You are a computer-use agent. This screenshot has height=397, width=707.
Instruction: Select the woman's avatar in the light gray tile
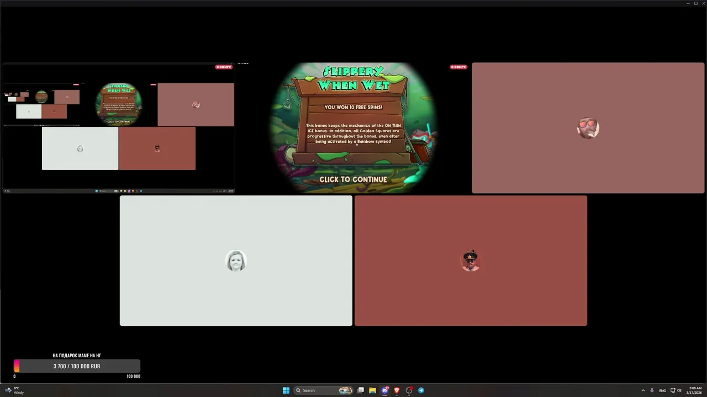(236, 261)
